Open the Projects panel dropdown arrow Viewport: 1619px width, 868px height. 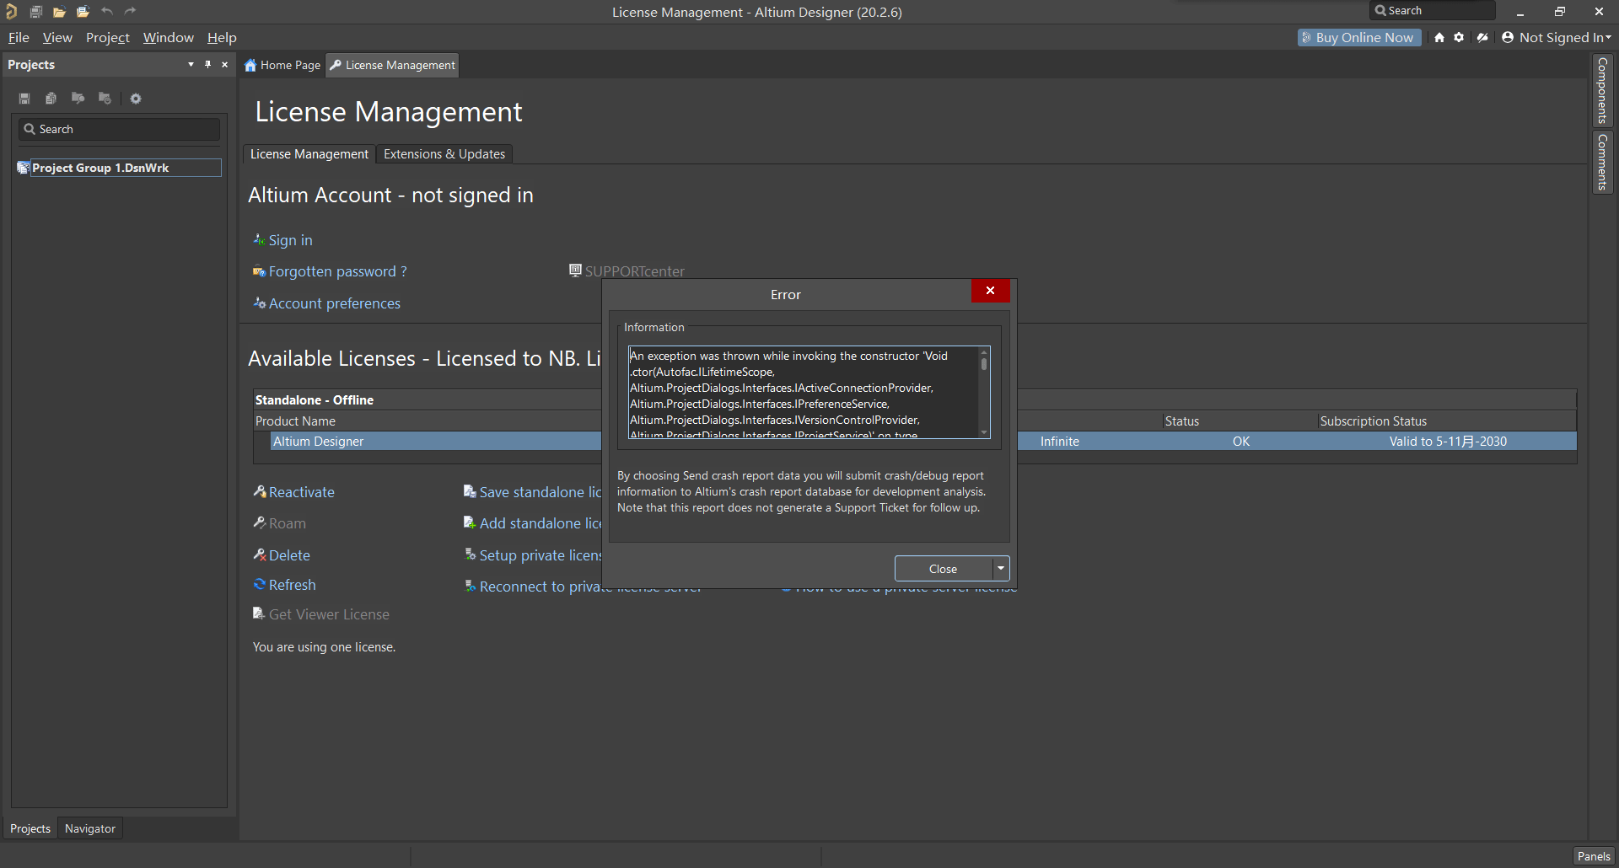tap(191, 64)
